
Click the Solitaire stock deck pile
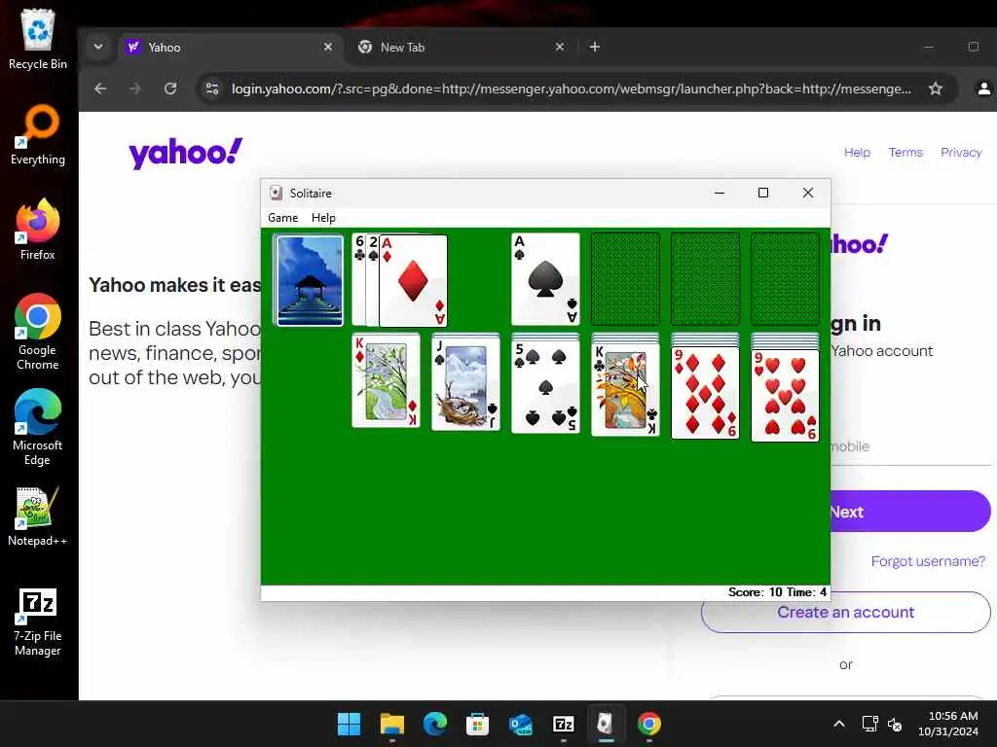tap(309, 280)
